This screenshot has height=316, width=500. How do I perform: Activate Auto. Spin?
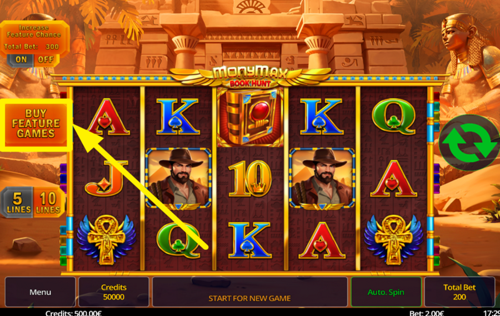click(386, 292)
